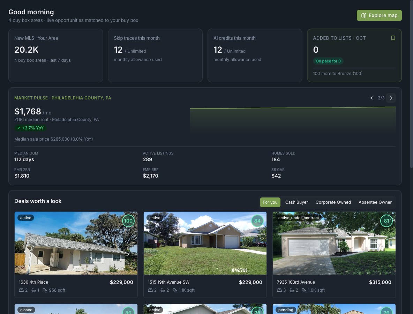
Task: Click the Median sale price $265,000 text
Action: [x=53, y=139]
